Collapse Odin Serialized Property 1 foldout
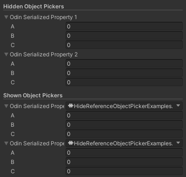 coord(6,17)
